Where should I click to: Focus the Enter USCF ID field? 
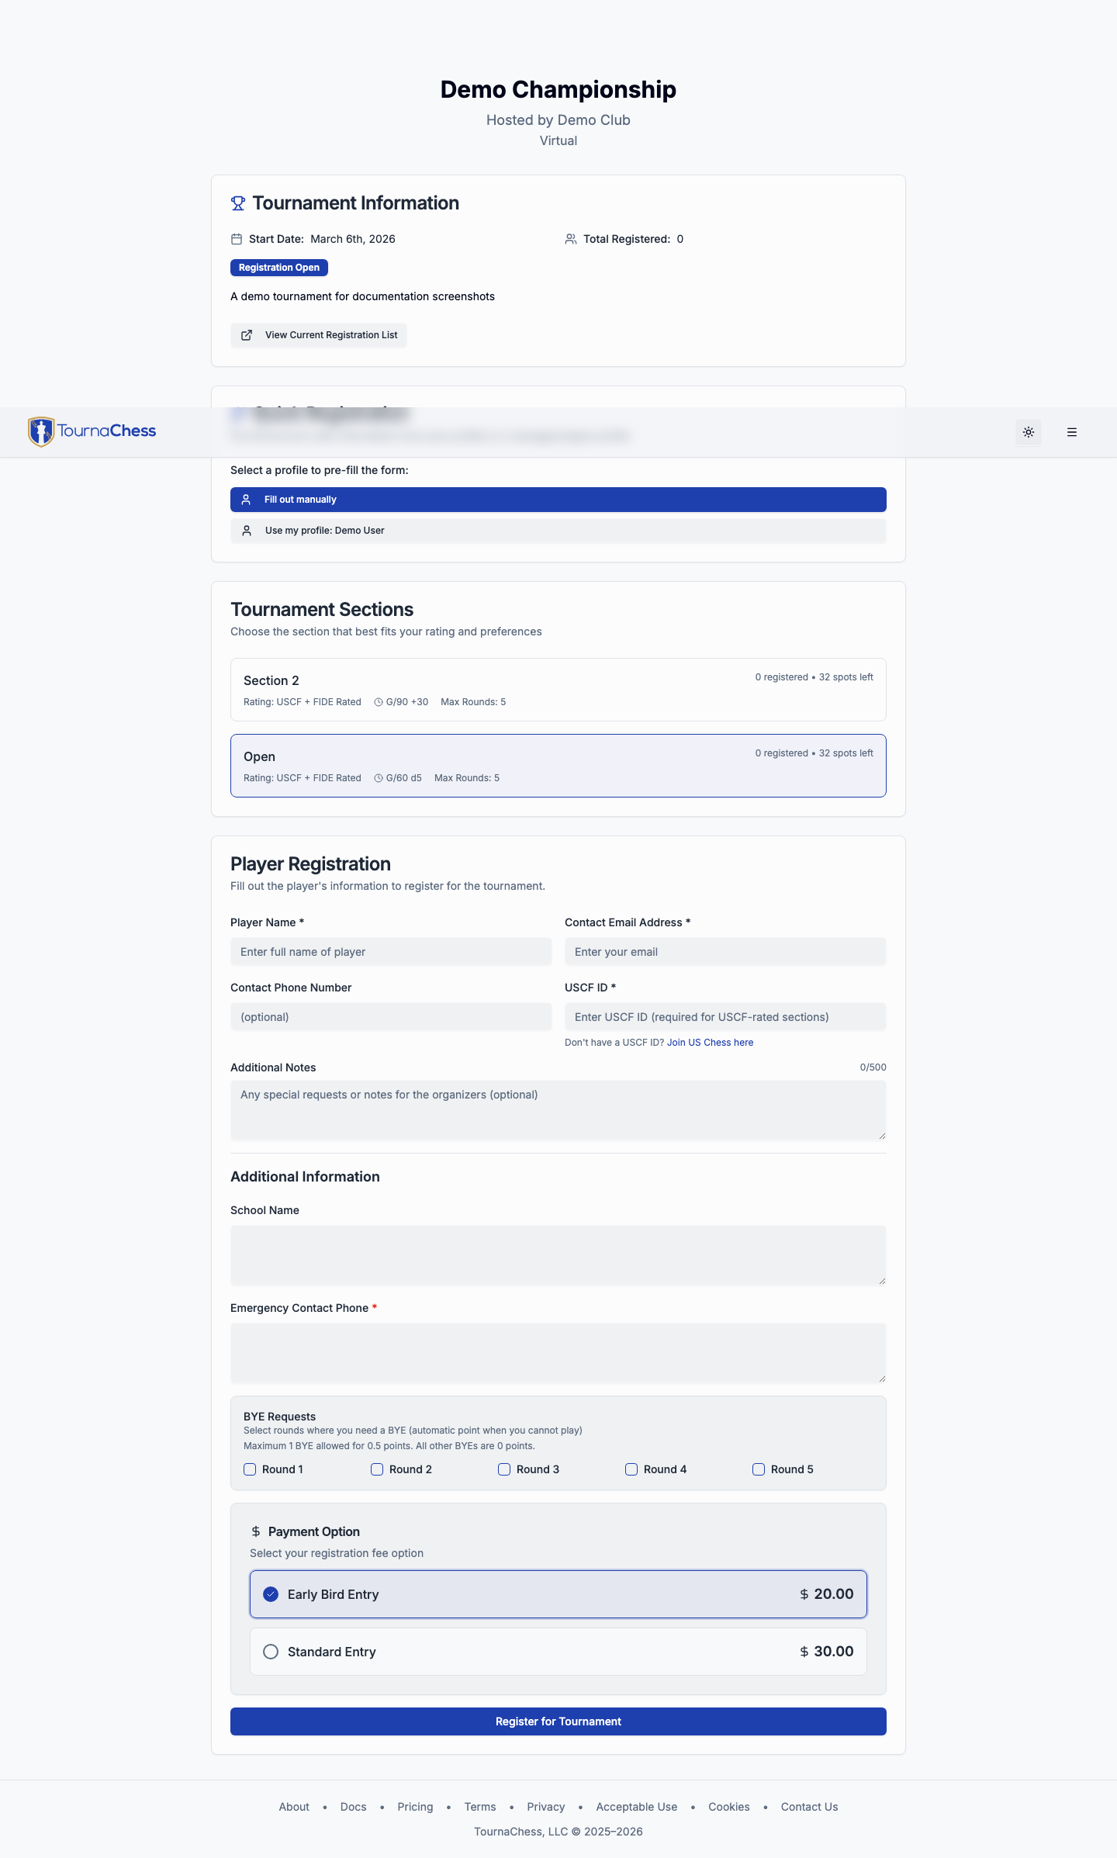[x=724, y=1017]
